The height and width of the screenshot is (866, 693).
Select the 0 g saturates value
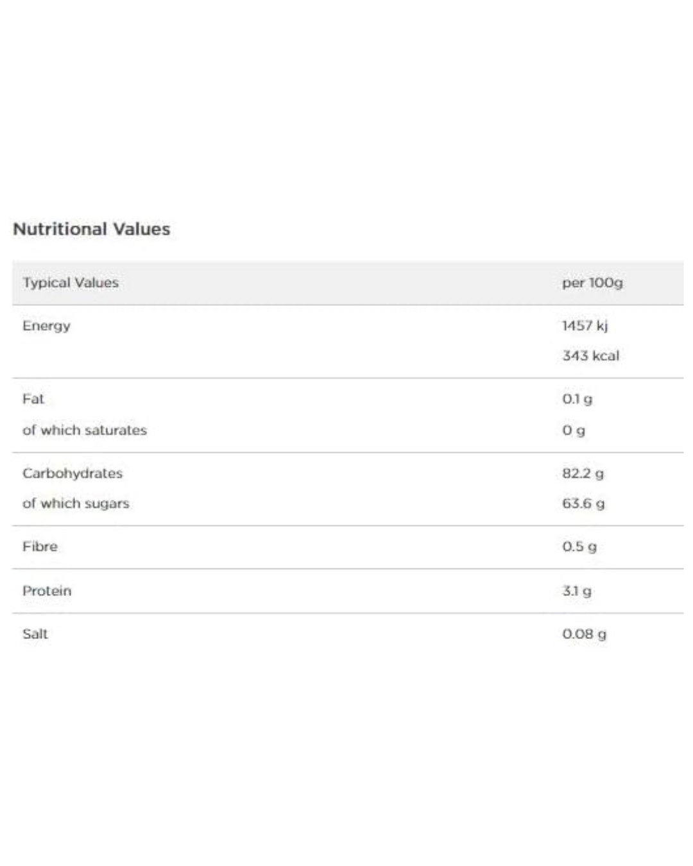click(x=574, y=430)
